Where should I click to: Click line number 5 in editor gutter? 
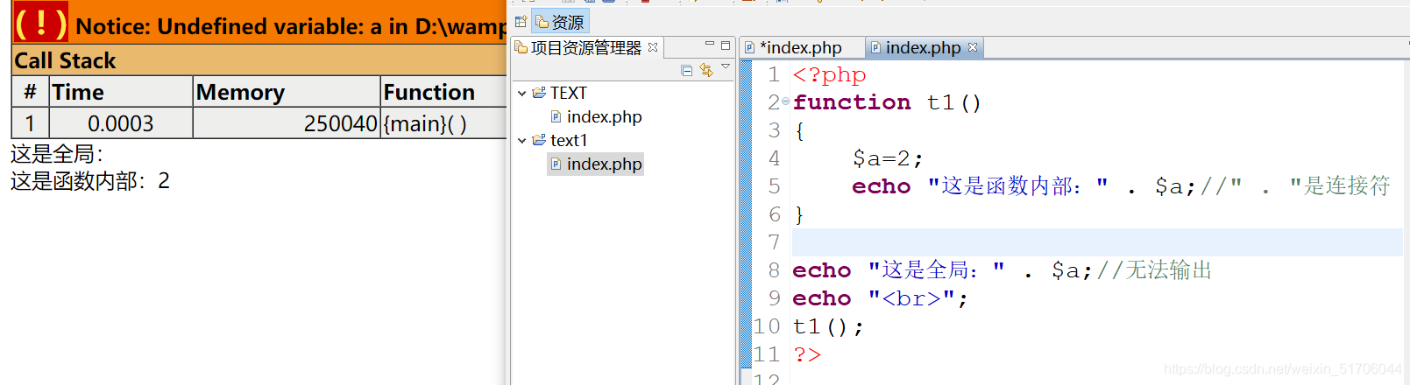(x=774, y=186)
